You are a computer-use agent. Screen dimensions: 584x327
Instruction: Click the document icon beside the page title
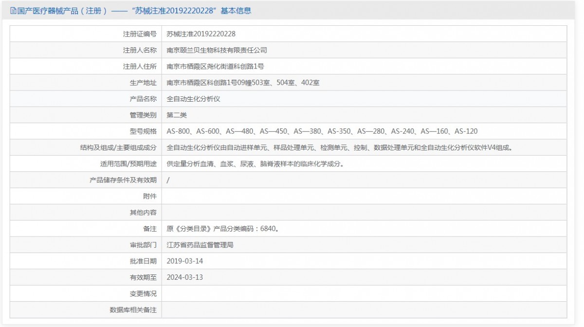pyautogui.click(x=13, y=10)
